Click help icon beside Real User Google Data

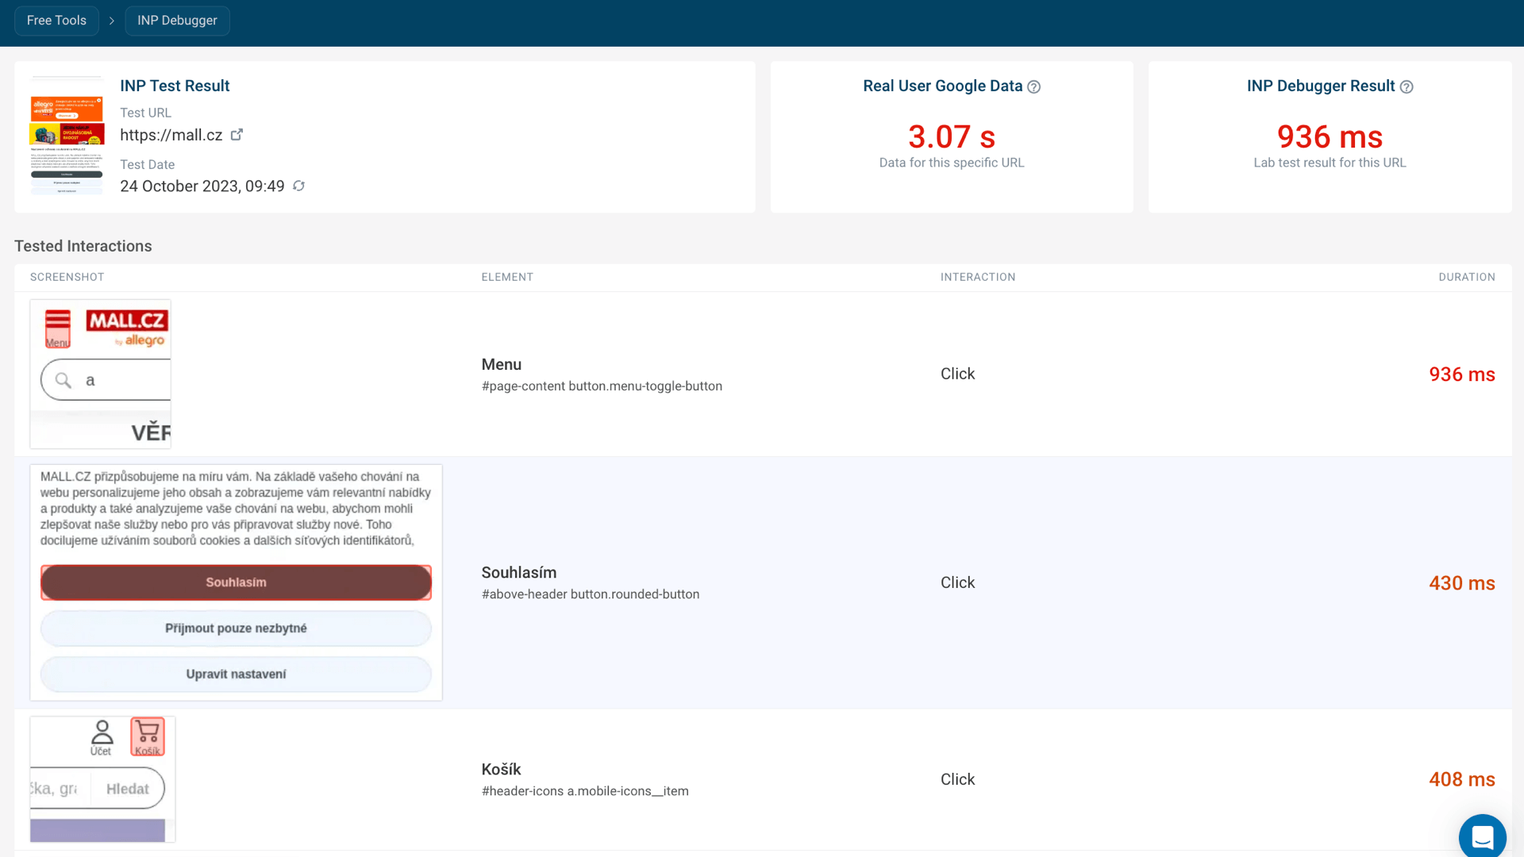pyautogui.click(x=1033, y=87)
